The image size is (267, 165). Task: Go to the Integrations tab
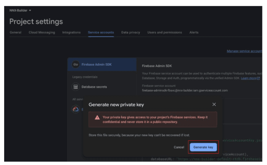71,32
